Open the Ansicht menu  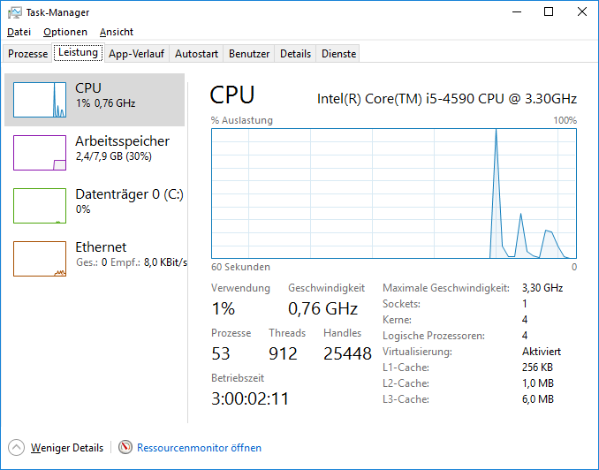117,32
